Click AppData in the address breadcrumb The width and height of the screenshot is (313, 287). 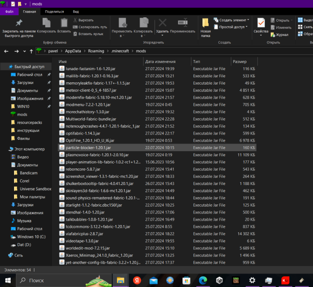pos(73,51)
